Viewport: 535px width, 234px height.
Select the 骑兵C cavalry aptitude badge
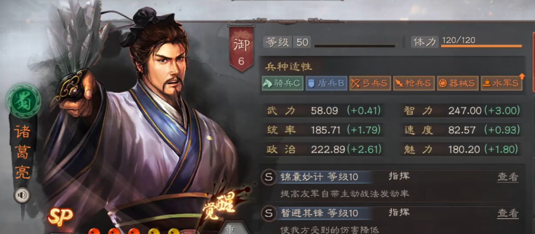click(282, 83)
